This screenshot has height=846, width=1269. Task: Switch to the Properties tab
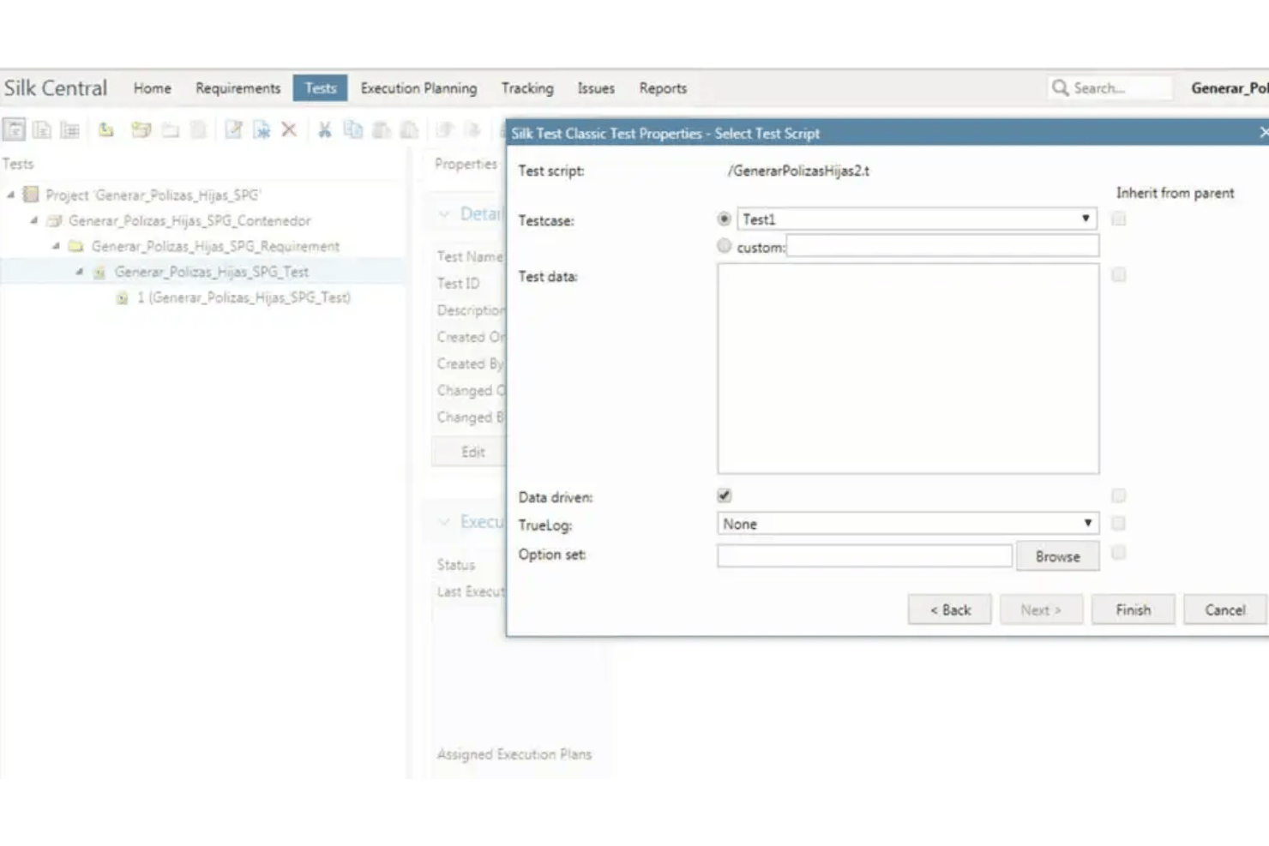(x=466, y=164)
